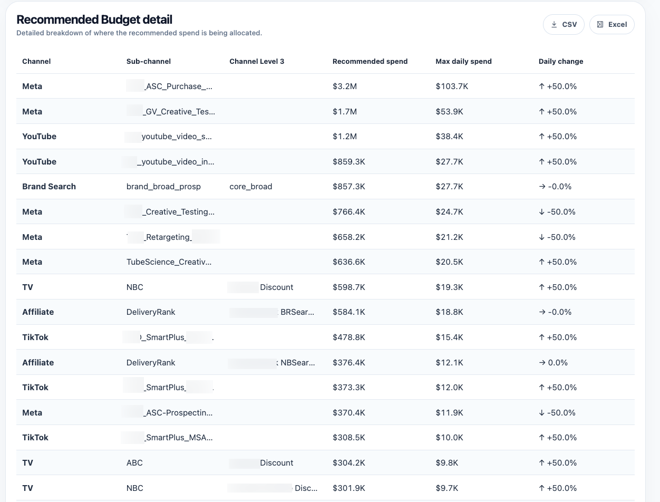Select the $584.1K recommended spend cell
The width and height of the screenshot is (660, 502).
coord(349,312)
